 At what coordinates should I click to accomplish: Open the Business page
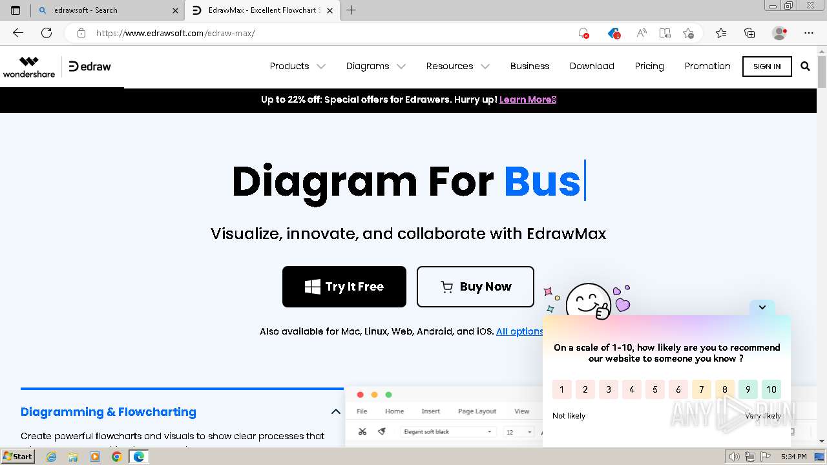click(530, 66)
